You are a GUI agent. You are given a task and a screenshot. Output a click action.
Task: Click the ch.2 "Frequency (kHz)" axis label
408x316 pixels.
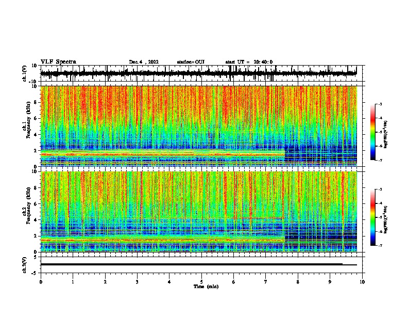28,206
